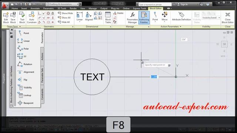Toggle Constraint Status icon in Manage panel

pos(115,22)
